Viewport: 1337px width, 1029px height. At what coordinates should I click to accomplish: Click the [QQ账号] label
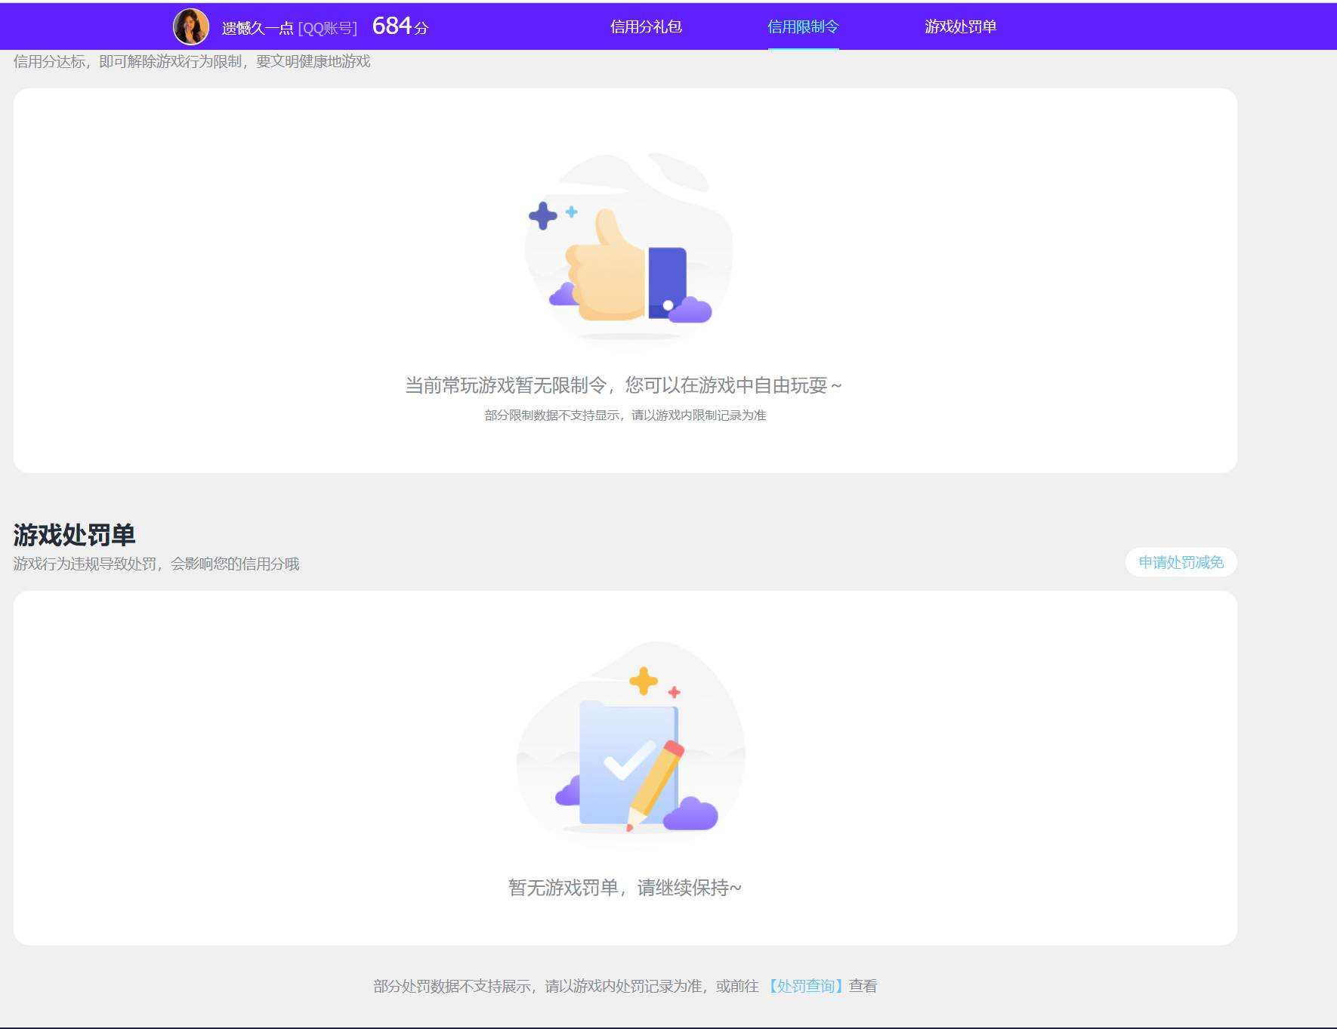[x=328, y=28]
